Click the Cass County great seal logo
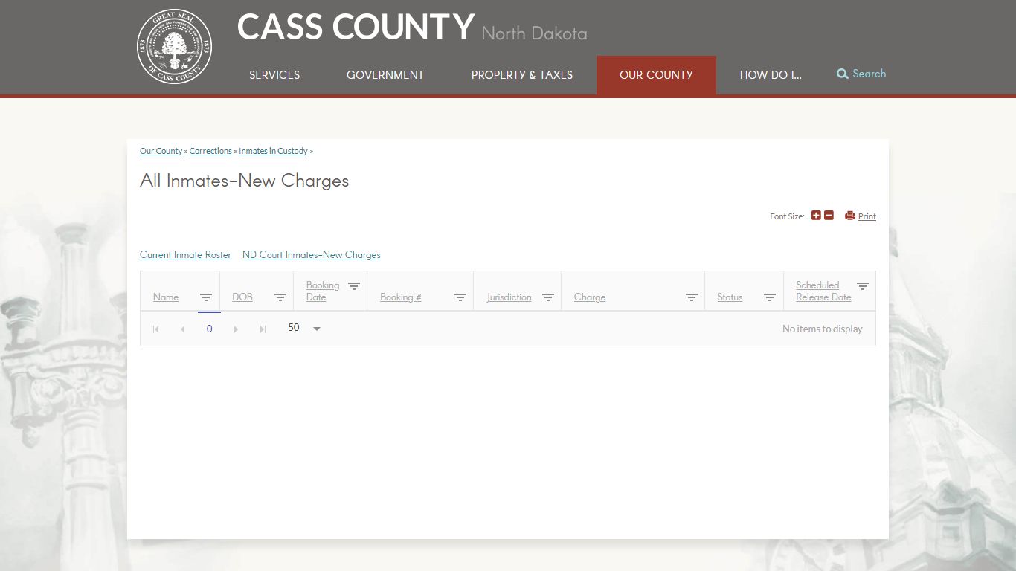 [175, 46]
